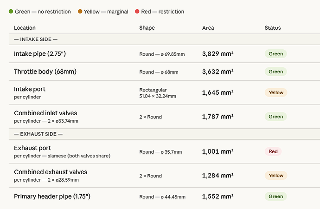The image size is (320, 209).
Task: Click the Shape column header
Action: click(147, 28)
